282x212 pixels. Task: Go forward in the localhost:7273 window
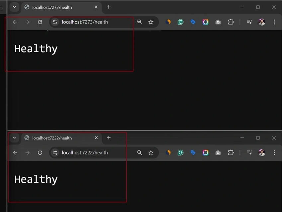point(28,22)
